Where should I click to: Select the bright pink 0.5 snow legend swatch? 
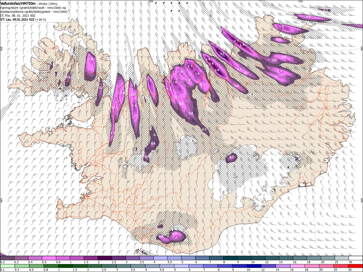(x=49, y=258)
